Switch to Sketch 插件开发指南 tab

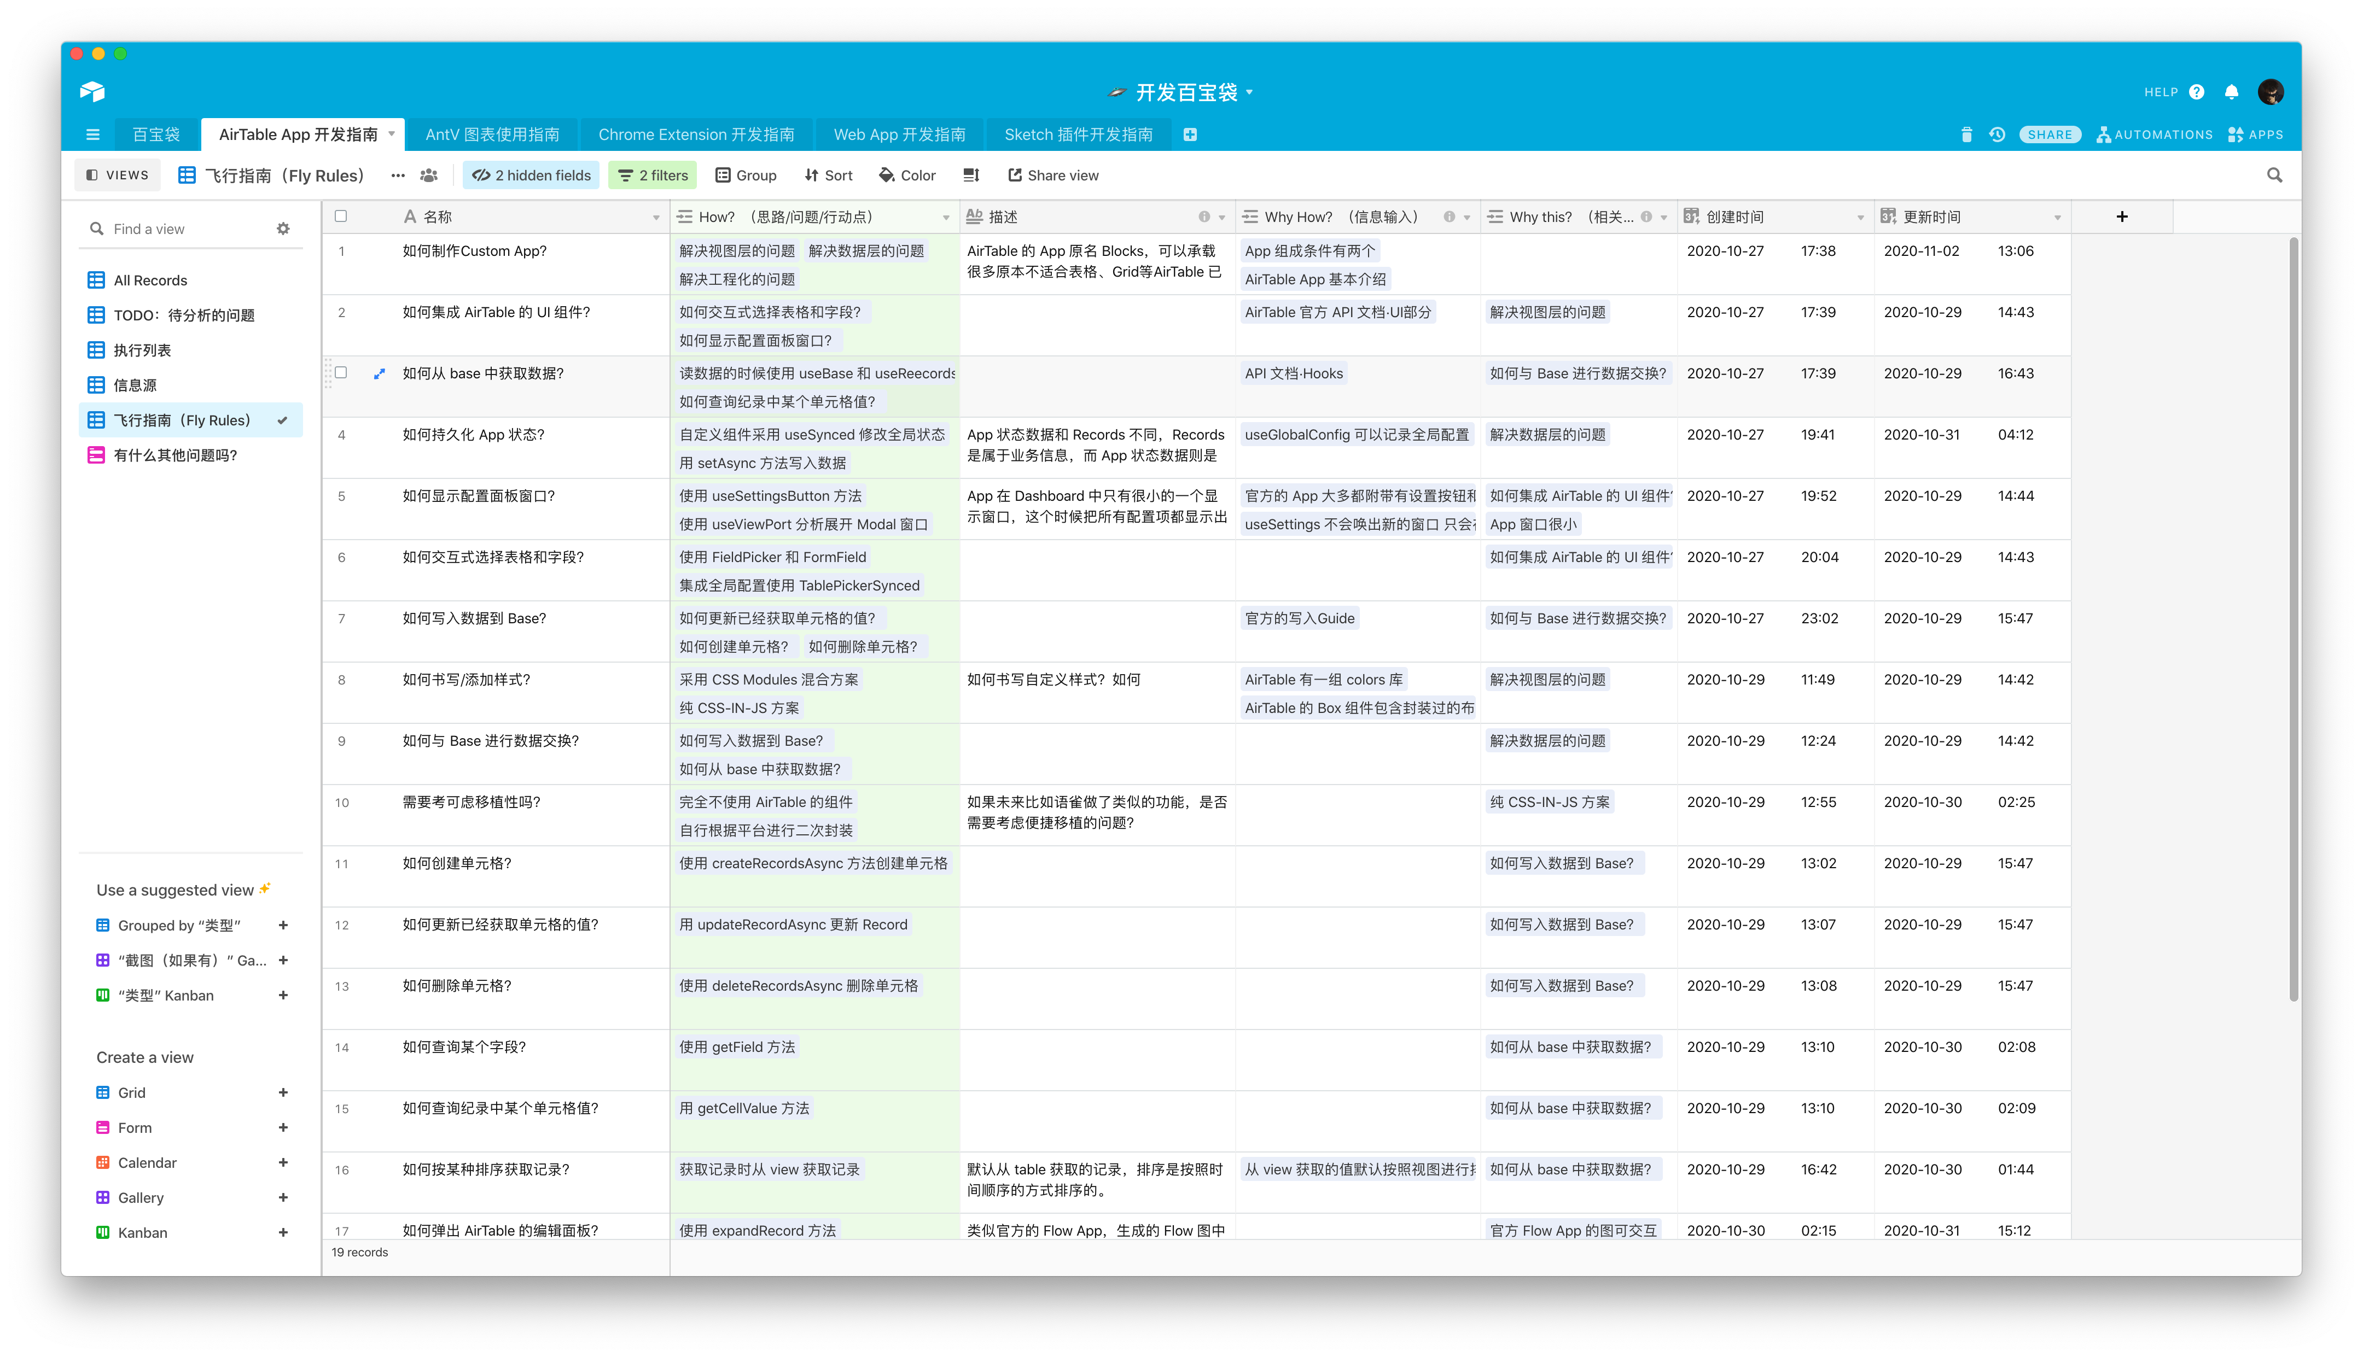[1078, 134]
